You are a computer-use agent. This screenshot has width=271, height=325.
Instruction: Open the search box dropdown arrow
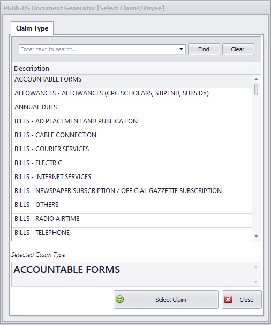[x=181, y=49]
